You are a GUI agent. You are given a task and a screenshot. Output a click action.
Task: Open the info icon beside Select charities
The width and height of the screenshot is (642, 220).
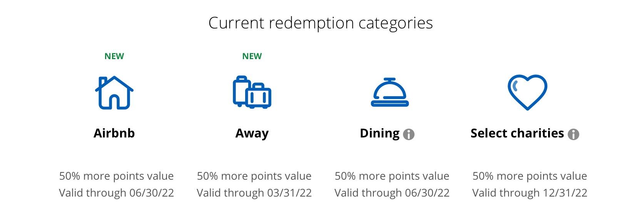573,134
